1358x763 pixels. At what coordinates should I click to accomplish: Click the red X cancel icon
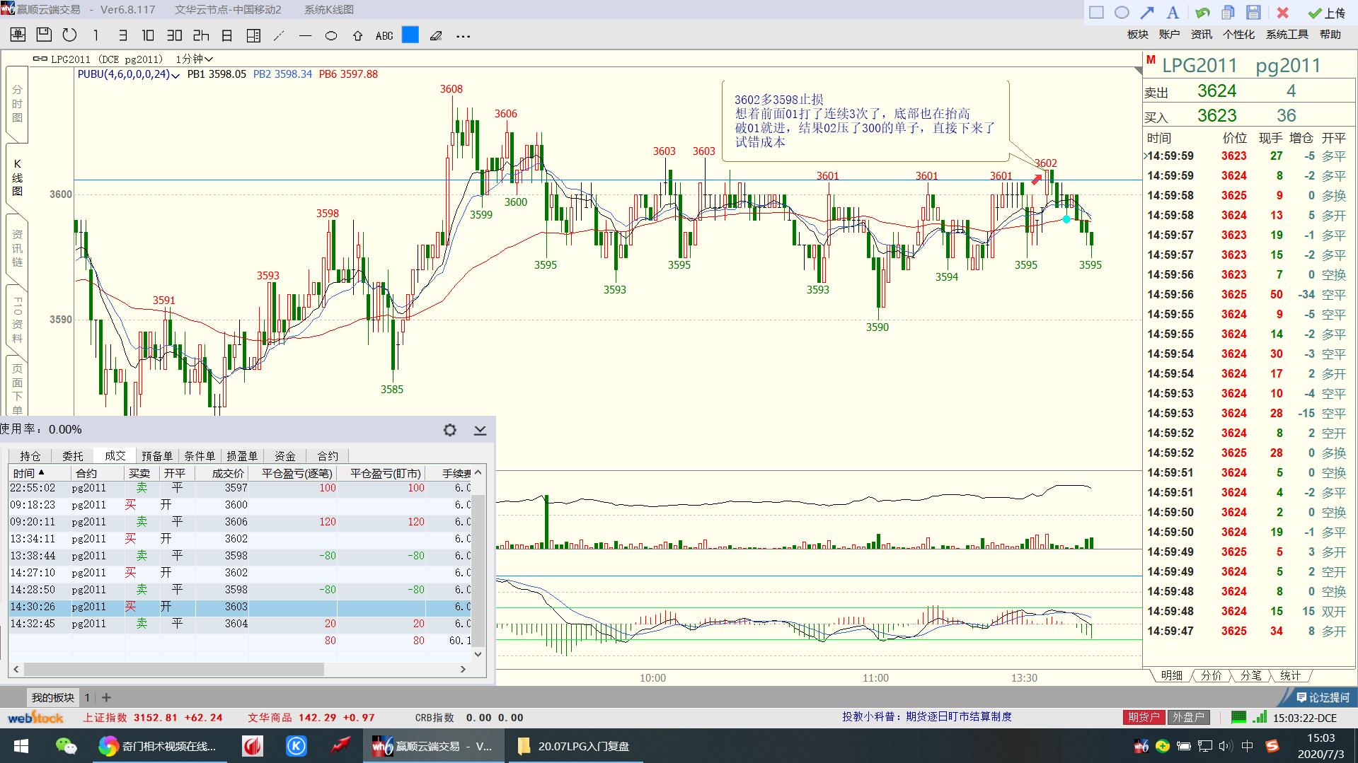click(1282, 13)
